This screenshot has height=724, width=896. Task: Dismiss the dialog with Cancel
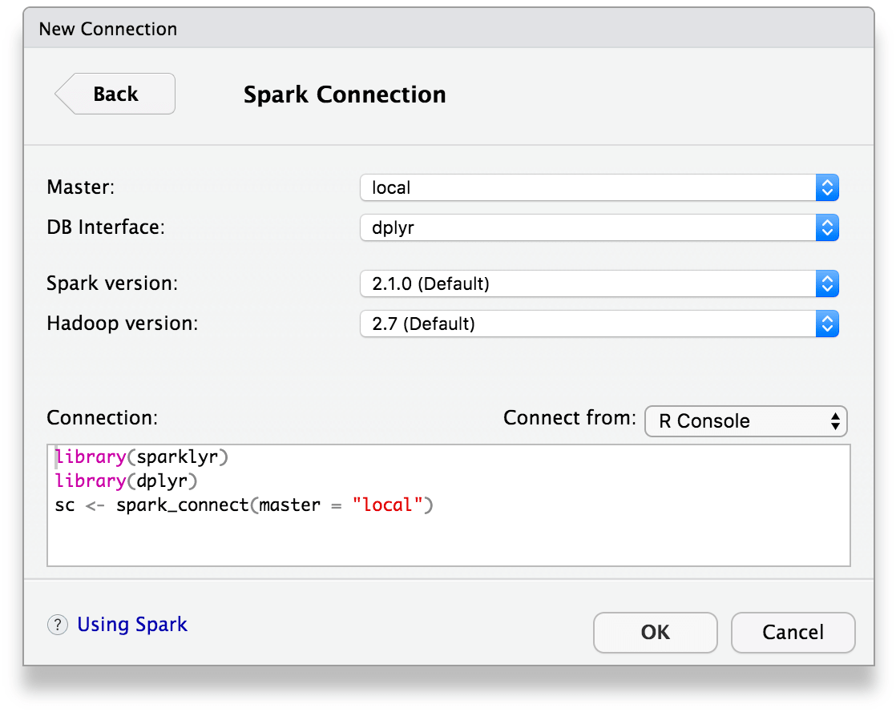click(x=793, y=633)
